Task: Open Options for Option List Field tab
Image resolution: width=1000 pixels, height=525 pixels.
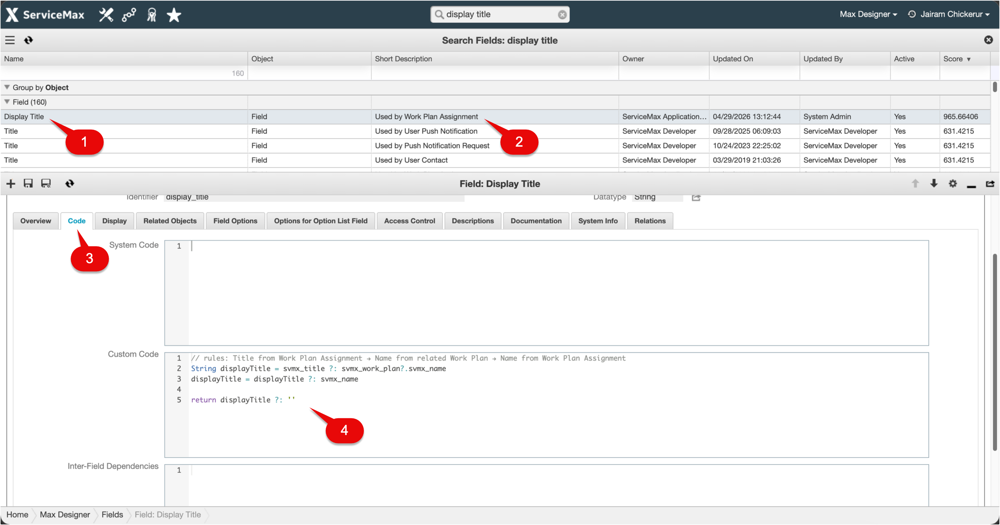Action: pyautogui.click(x=321, y=221)
